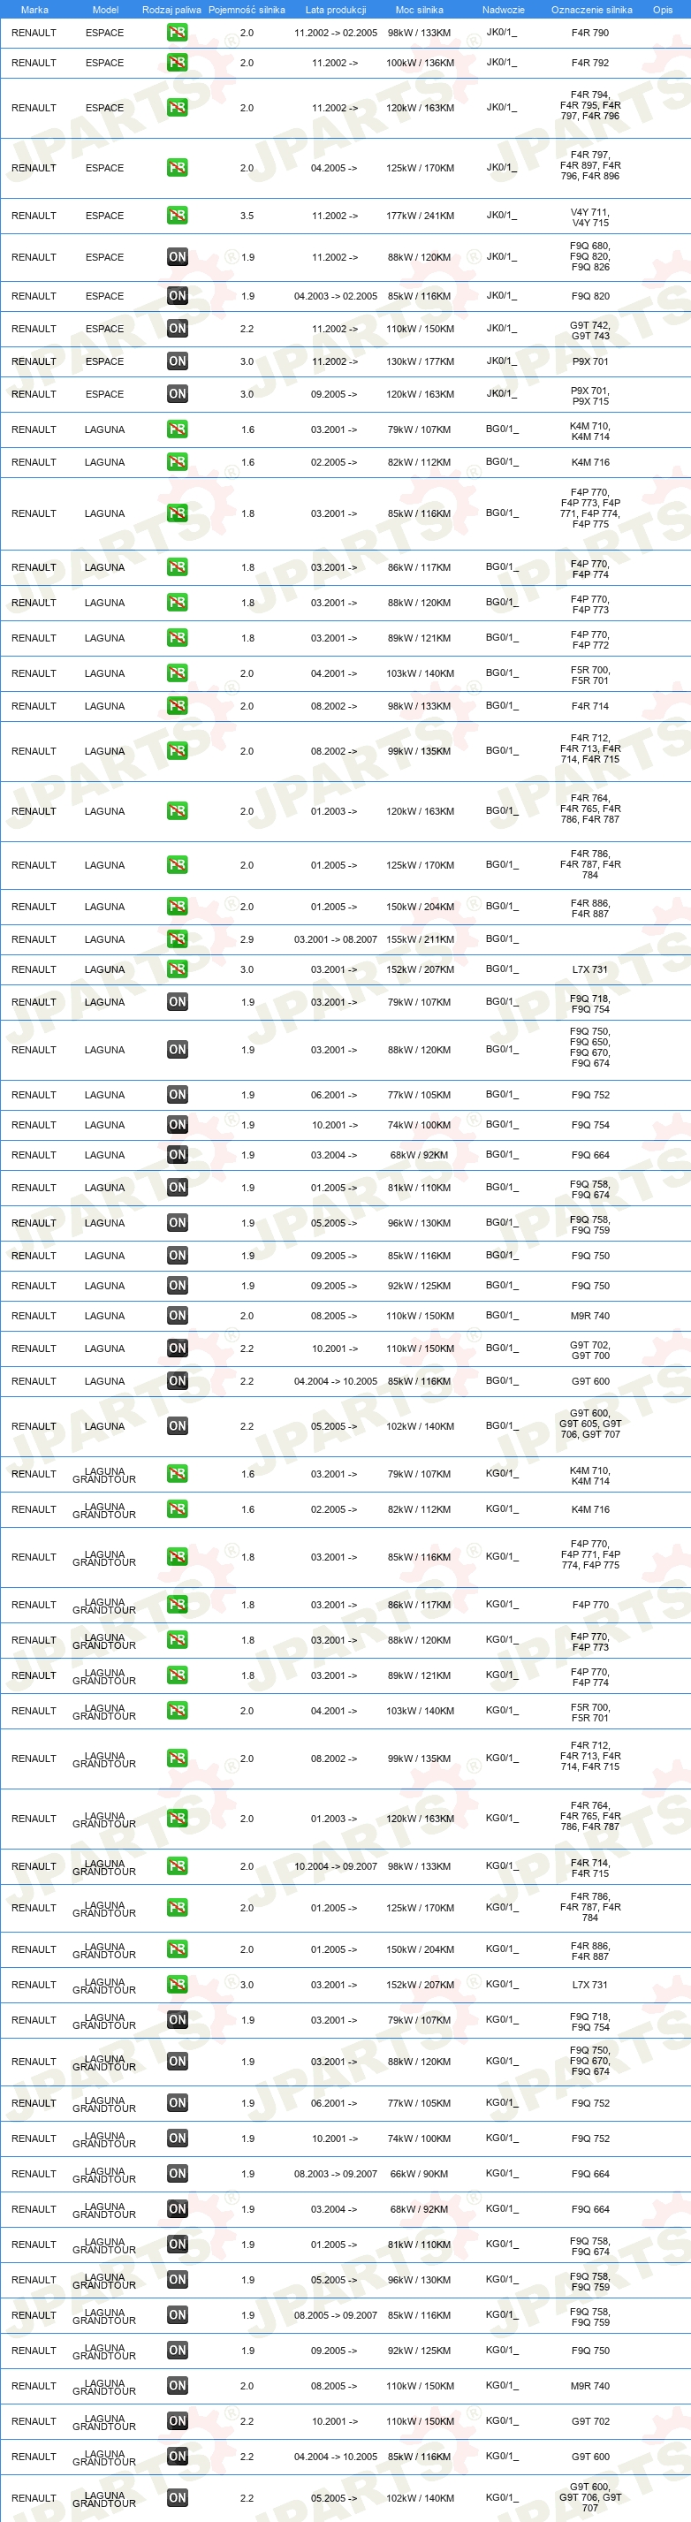Viewport: 691px width, 2522px height.
Task: Click the Nadwozie column header
Action: [503, 10]
